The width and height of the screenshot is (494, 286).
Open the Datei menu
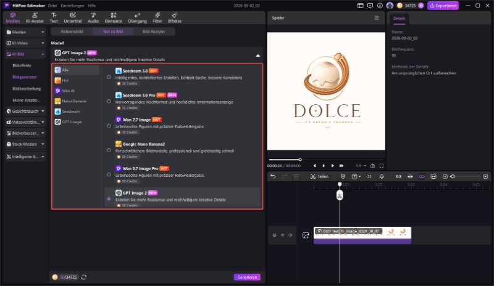click(x=52, y=6)
